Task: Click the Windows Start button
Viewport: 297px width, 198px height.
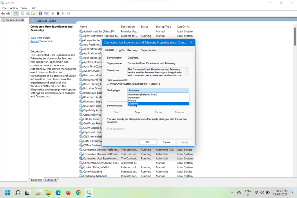Action: click(8, 192)
